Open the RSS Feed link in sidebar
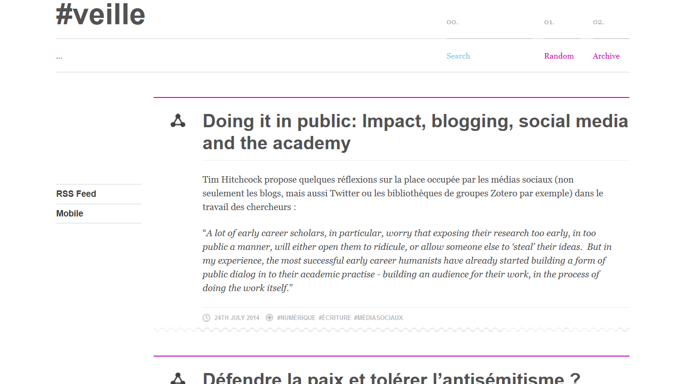 (x=76, y=194)
